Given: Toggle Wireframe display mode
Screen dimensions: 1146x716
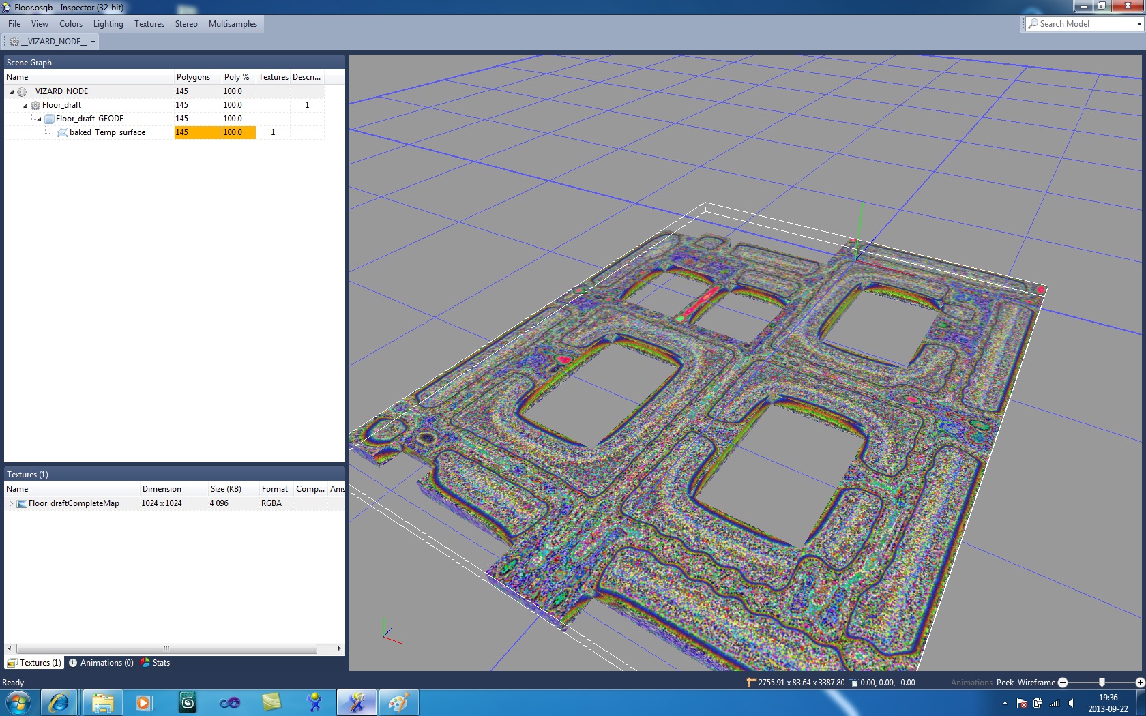Looking at the screenshot, I should point(1036,683).
